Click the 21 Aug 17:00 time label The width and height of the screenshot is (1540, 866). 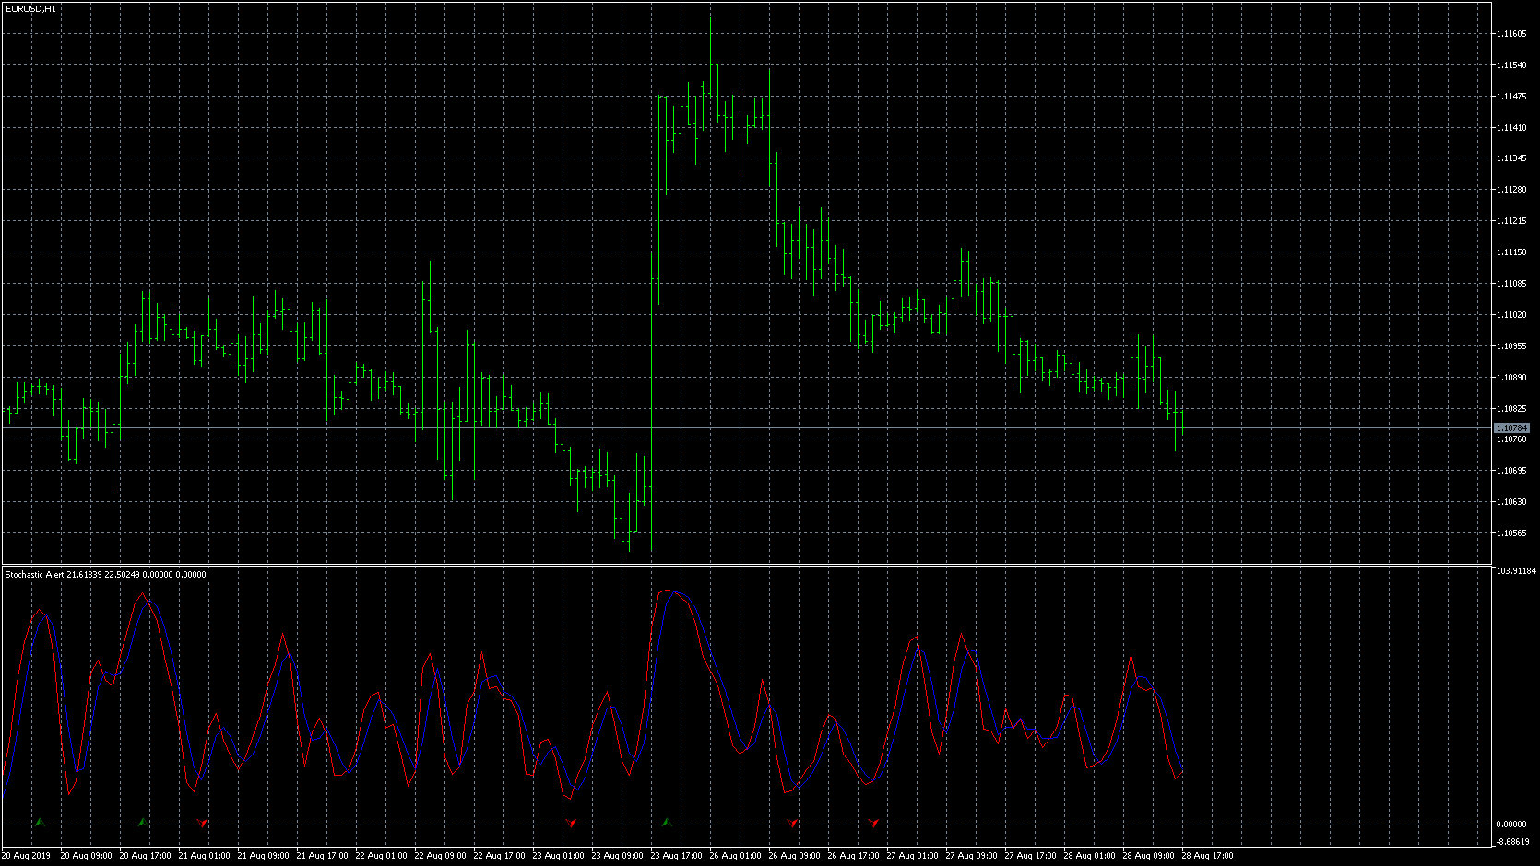tap(322, 856)
